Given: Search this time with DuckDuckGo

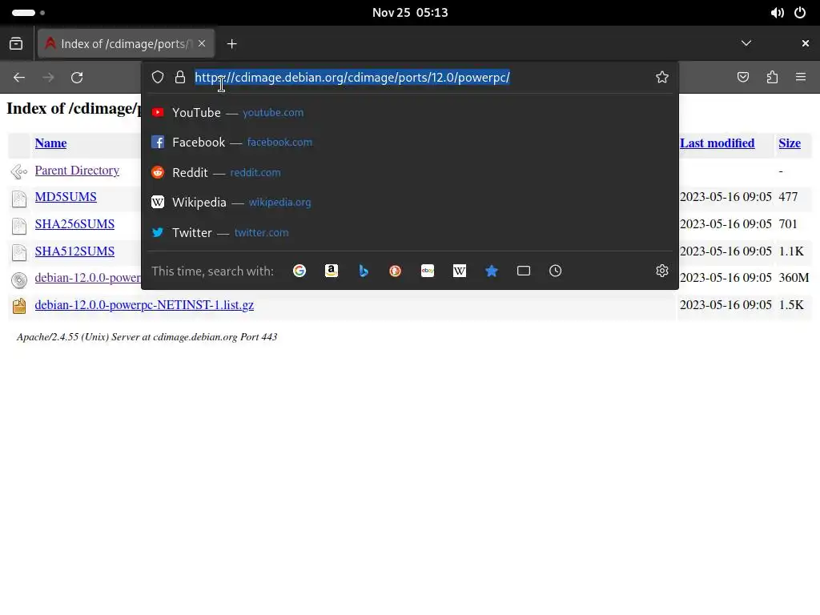Looking at the screenshot, I should pos(396,271).
